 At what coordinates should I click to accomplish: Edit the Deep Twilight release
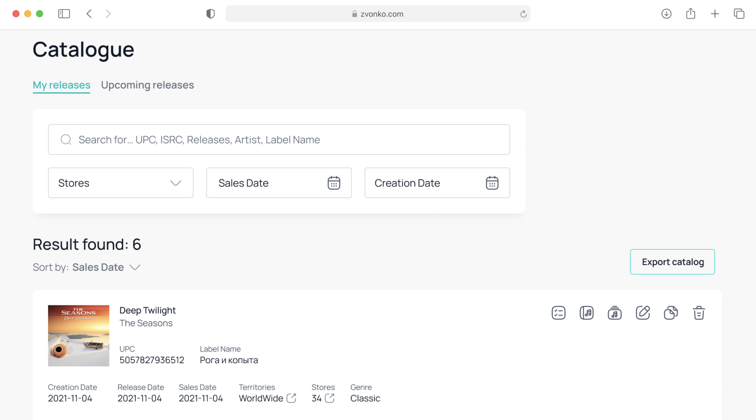[643, 313]
